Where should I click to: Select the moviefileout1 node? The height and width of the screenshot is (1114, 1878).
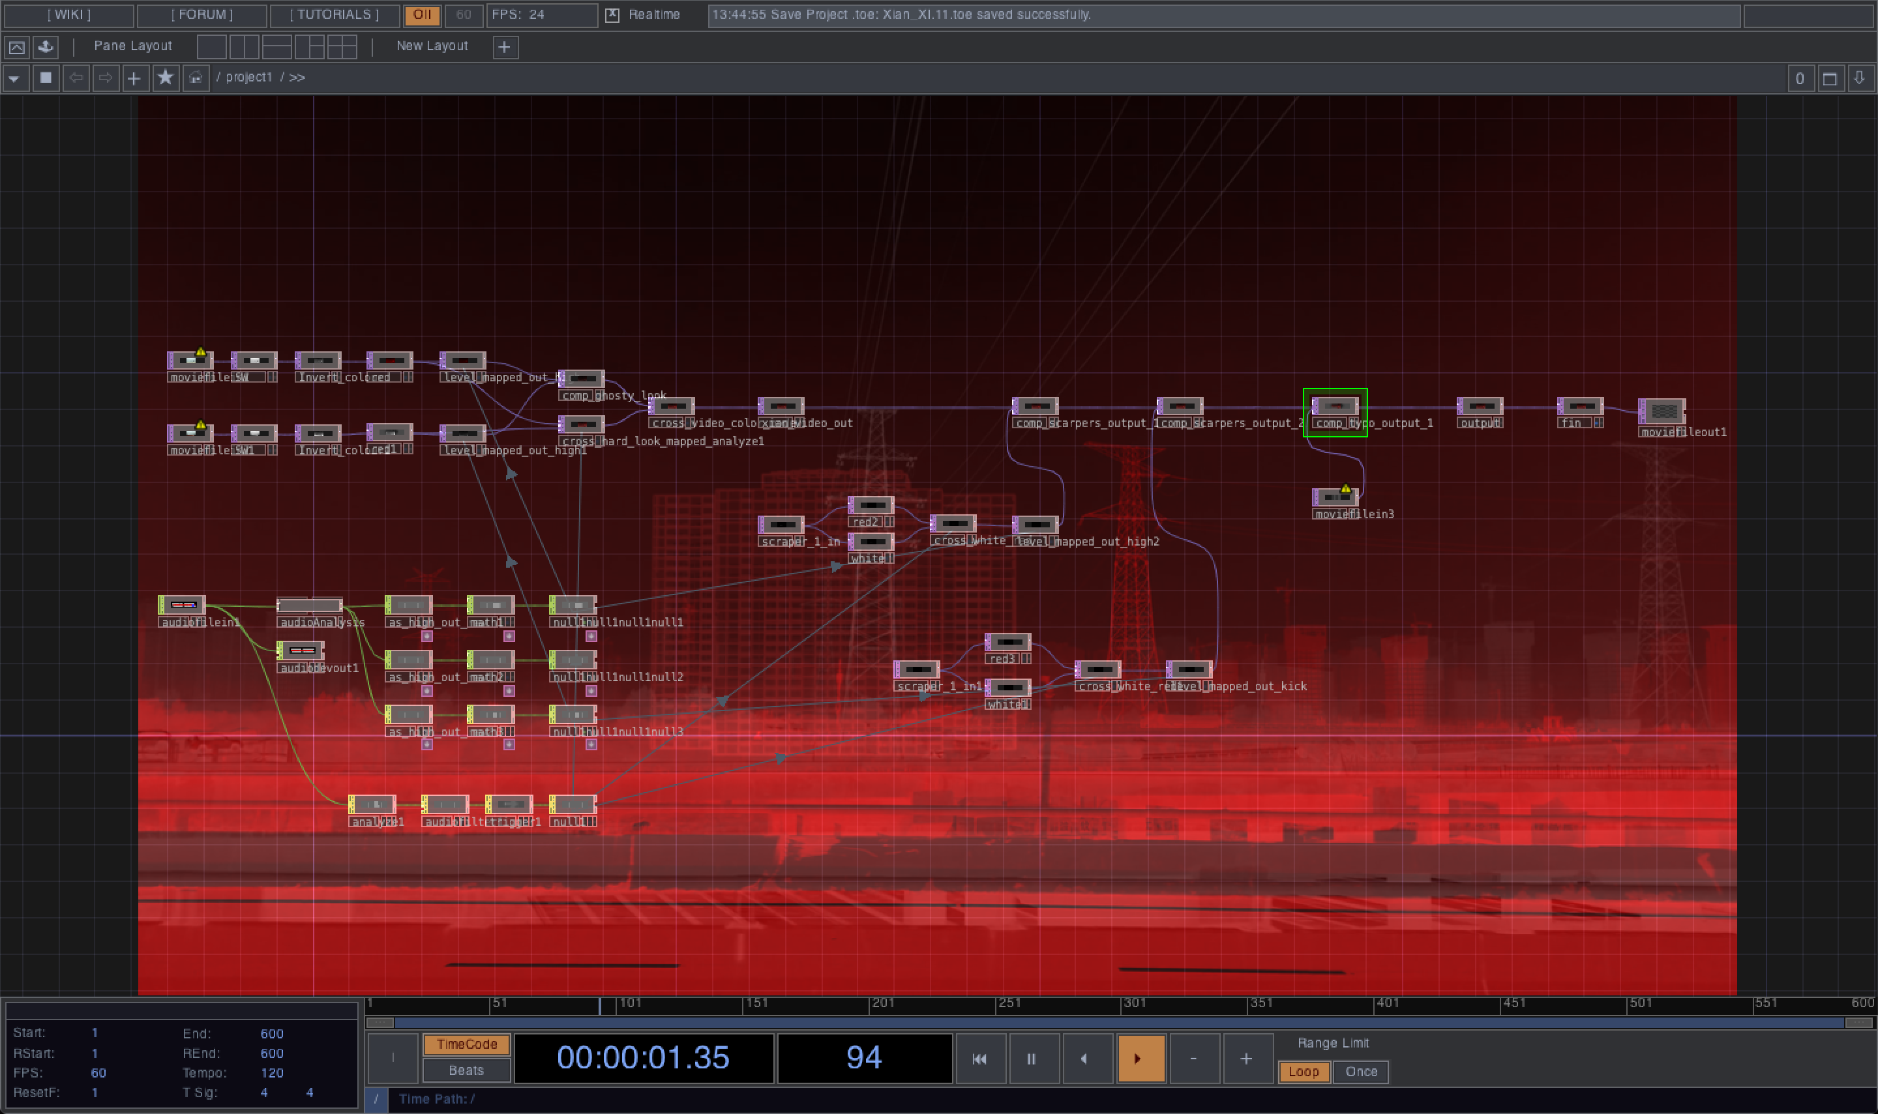[x=1662, y=411]
